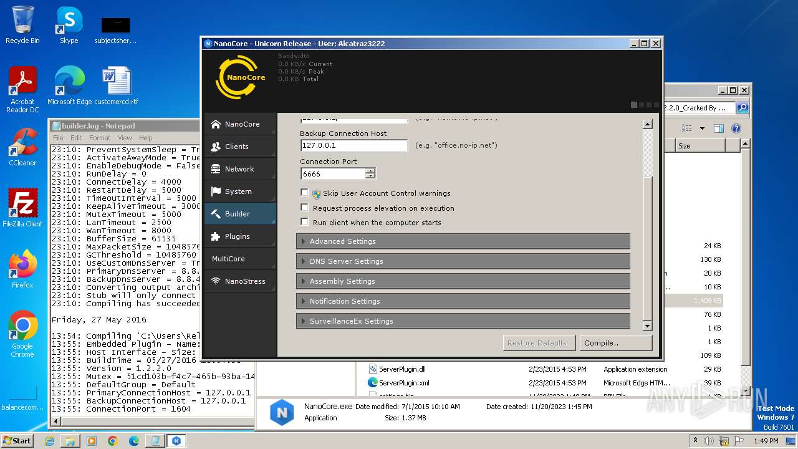Open the Acrobat Reader DC desktop icon

point(22,89)
